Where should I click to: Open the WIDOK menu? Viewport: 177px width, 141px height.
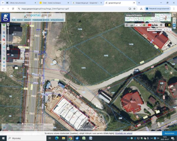(20, 20)
